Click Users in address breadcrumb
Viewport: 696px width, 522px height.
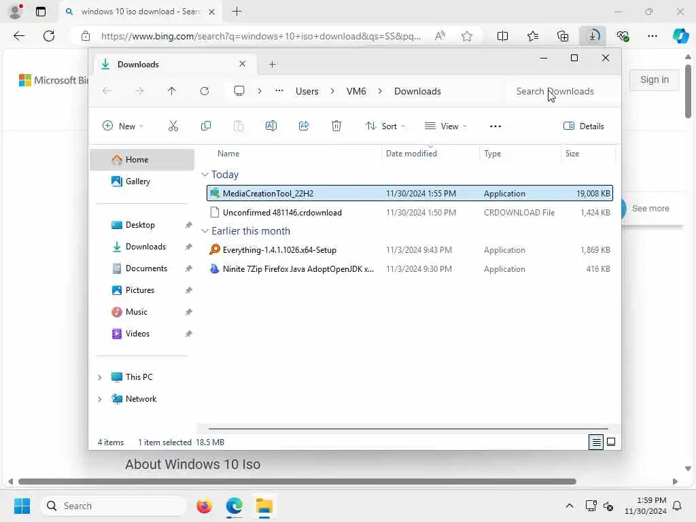click(307, 91)
